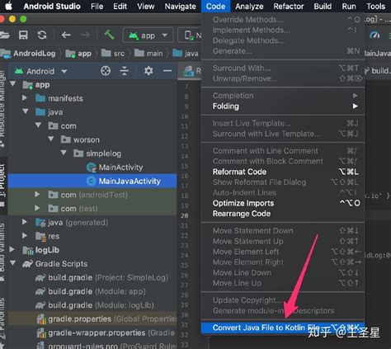Select the MainActivity file in tree
Screen dimensions: 391x349
click(x=120, y=167)
